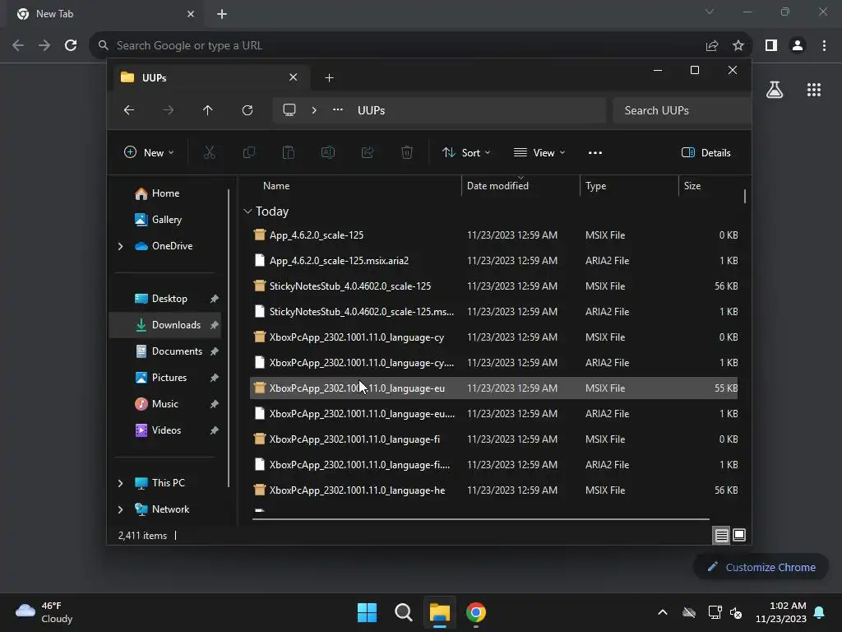Viewport: 842px width, 632px height.
Task: Click the Search UUPs field
Action: (682, 110)
